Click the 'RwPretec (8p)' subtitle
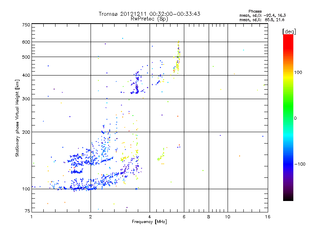 click(149, 19)
